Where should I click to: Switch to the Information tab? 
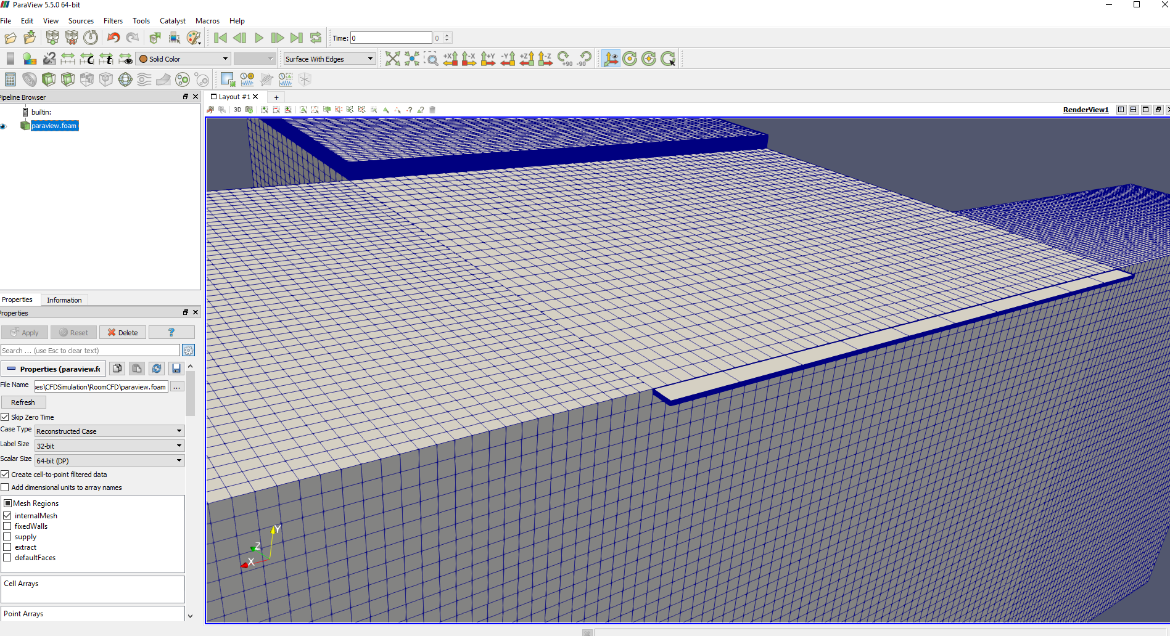point(64,300)
